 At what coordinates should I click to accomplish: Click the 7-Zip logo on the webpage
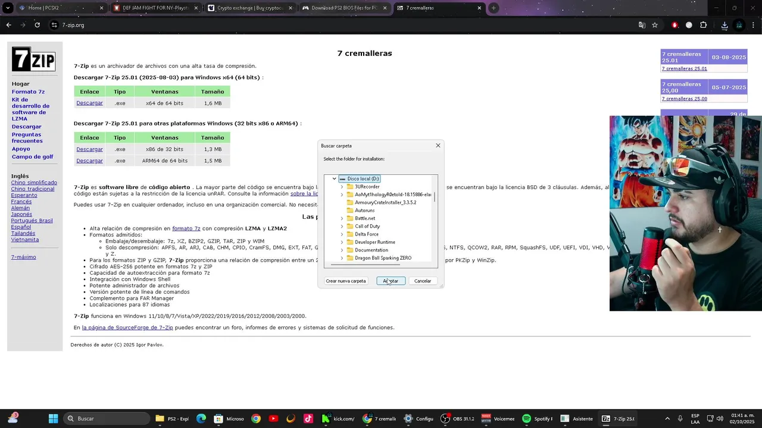[33, 59]
